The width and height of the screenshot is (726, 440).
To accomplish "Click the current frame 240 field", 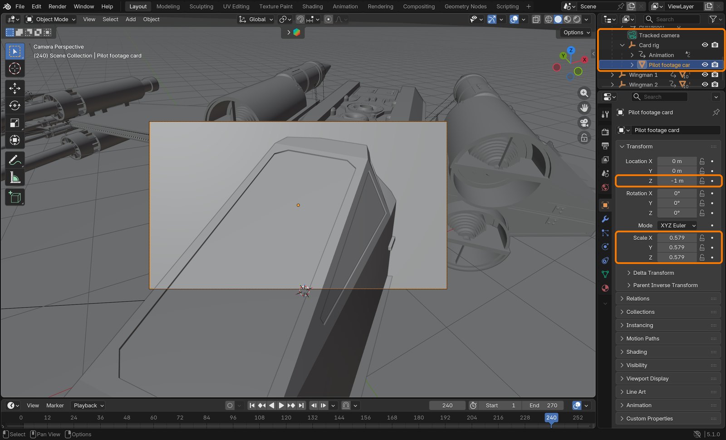I will tap(447, 406).
